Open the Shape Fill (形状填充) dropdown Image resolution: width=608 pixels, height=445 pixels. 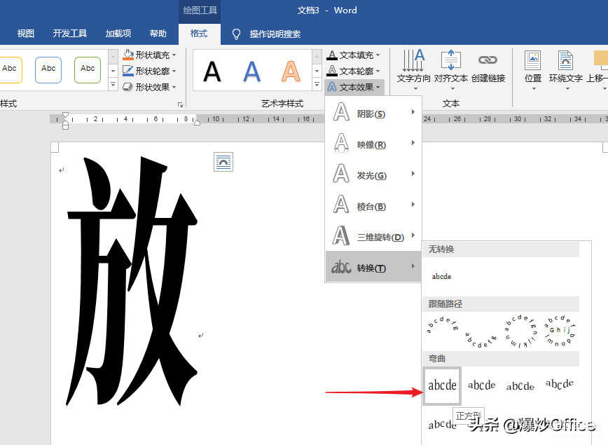[174, 55]
